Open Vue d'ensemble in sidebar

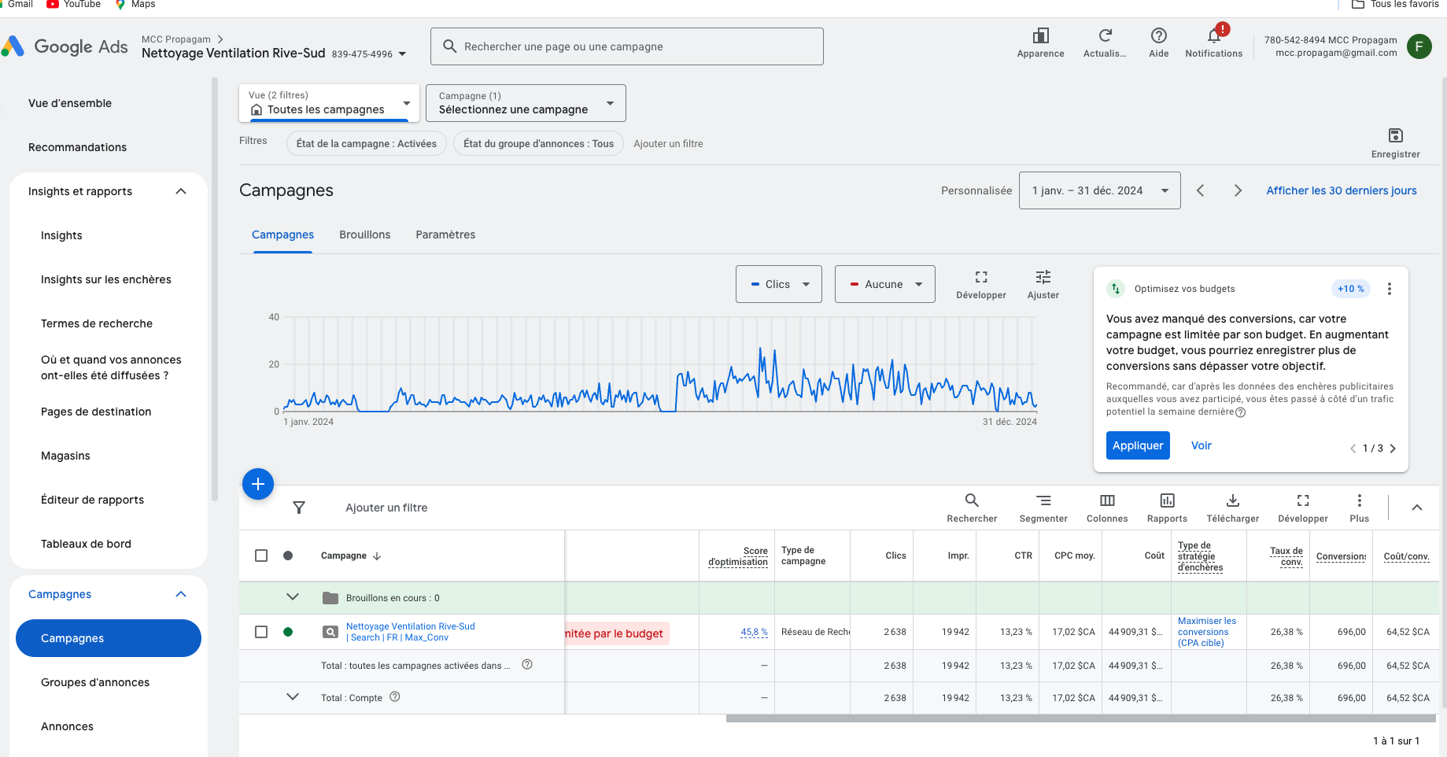(x=70, y=103)
